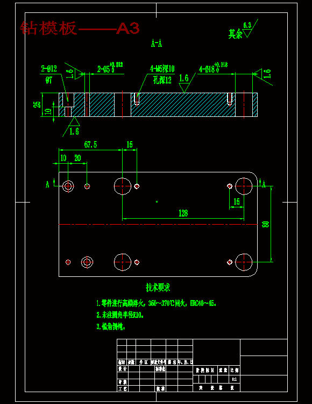Click the 重量 cell in the title block
The image size is (312, 404).
[x=223, y=370]
